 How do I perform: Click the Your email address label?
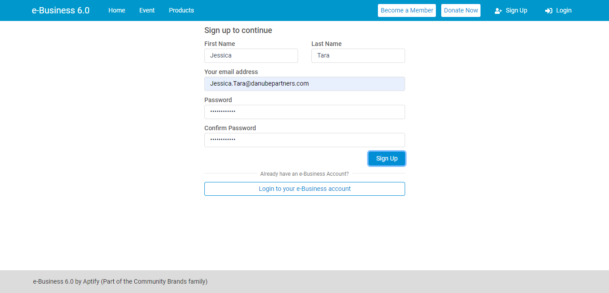coord(231,72)
